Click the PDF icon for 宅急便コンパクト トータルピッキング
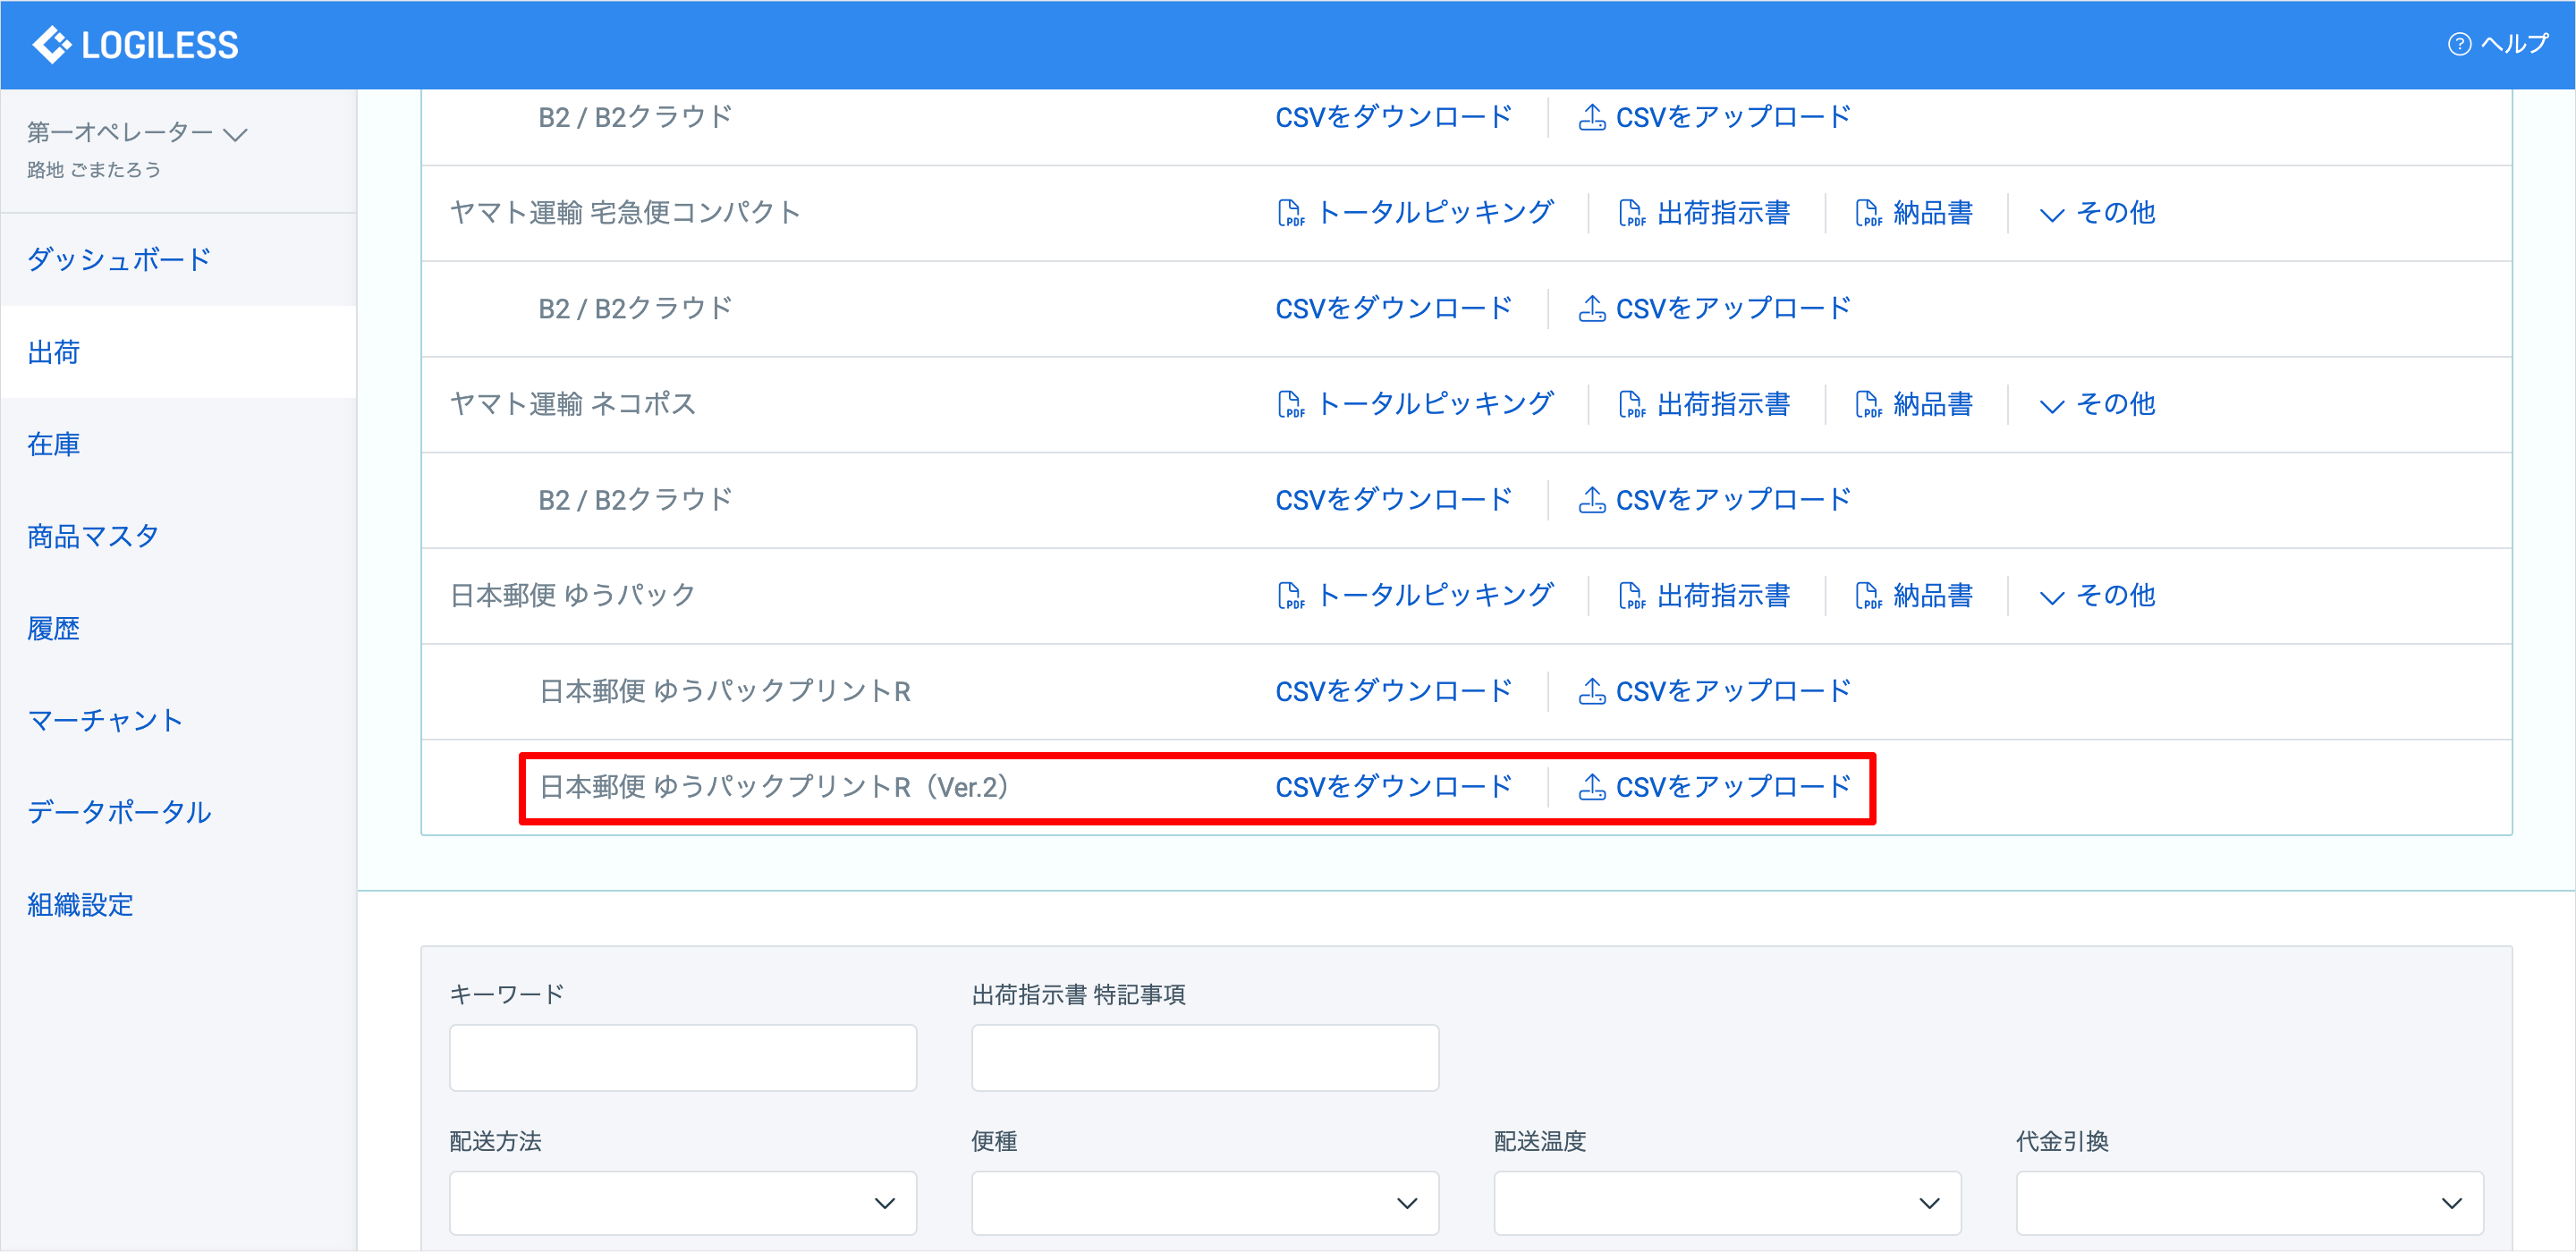 pyautogui.click(x=1291, y=213)
